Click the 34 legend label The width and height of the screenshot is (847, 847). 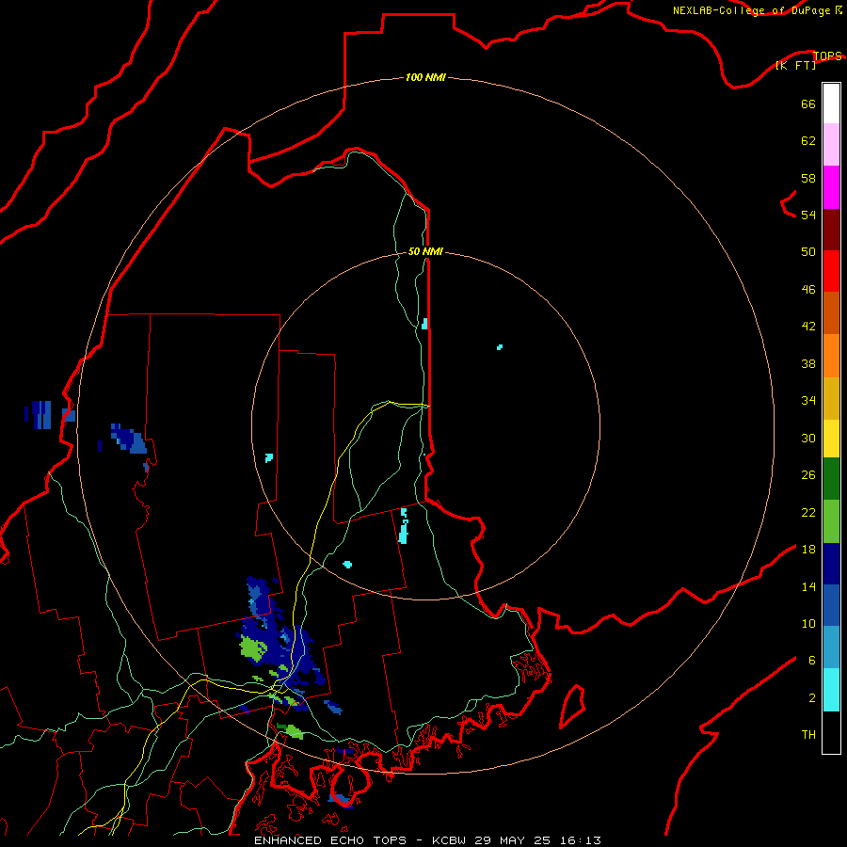(x=808, y=400)
